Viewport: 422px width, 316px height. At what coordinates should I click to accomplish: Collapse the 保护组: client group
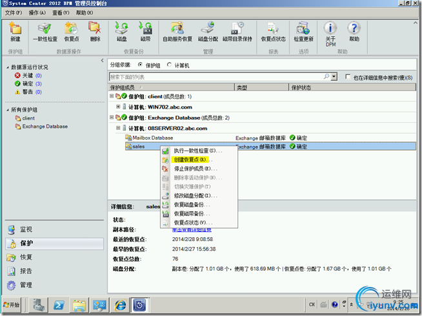[112, 96]
